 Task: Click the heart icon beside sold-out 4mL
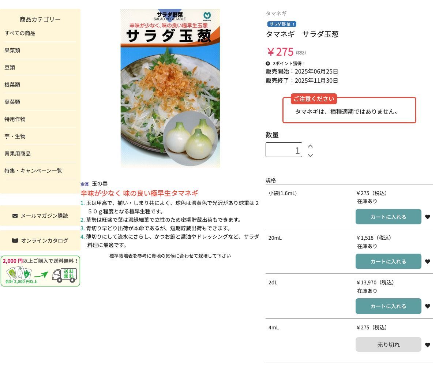[428, 344]
